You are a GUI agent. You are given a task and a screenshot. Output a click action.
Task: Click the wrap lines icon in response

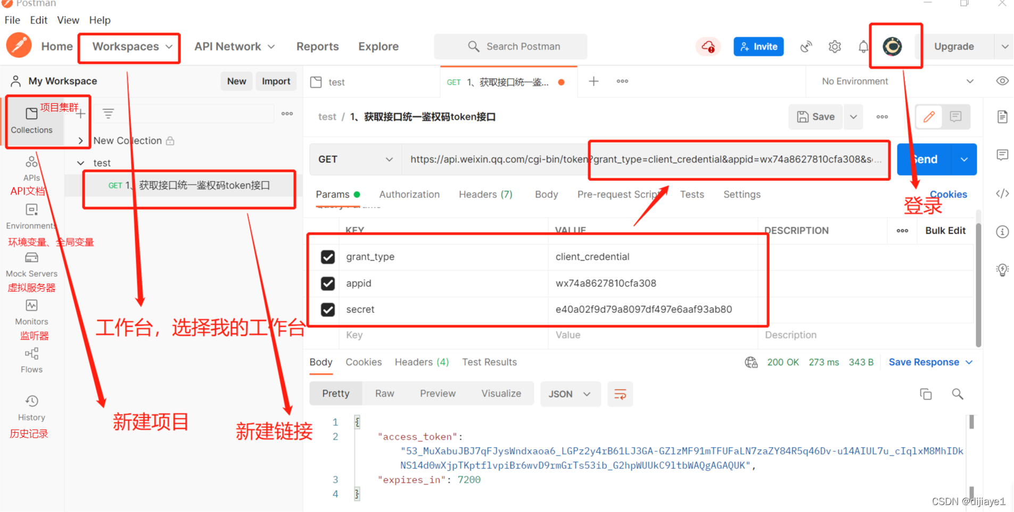pyautogui.click(x=620, y=394)
